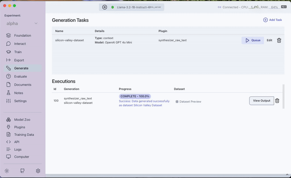Open the gear icon at sidebar bottom
291x178 pixels.
[x=38, y=171]
